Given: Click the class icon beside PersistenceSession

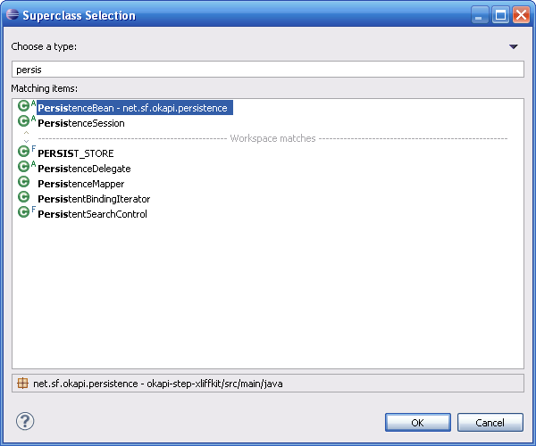Looking at the screenshot, I should [x=23, y=121].
